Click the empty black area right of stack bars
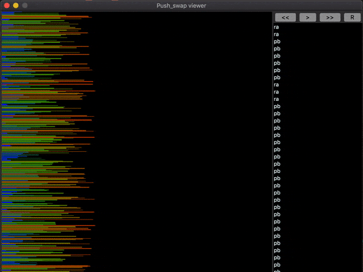363x272 pixels. tap(181, 139)
